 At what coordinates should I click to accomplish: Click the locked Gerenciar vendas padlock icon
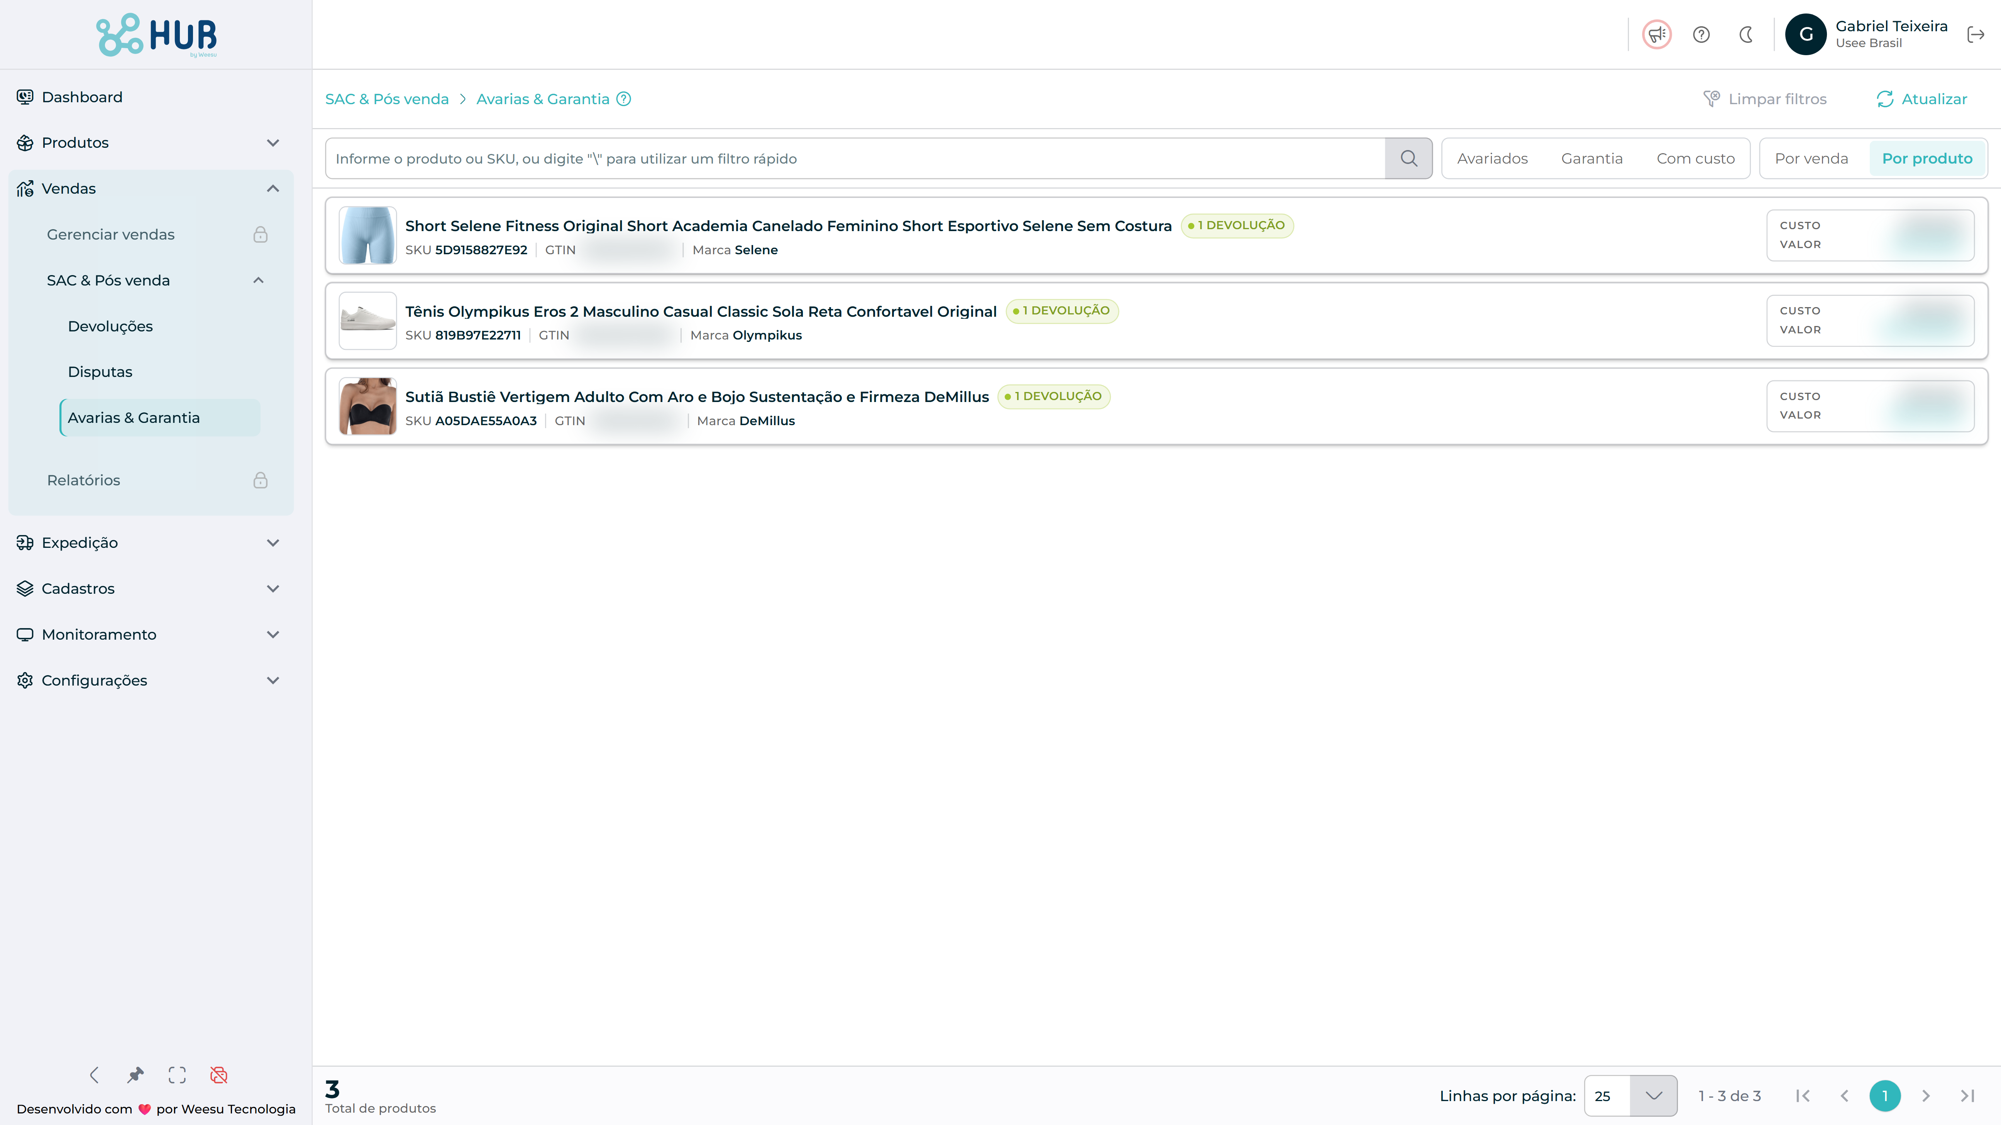tap(260, 235)
